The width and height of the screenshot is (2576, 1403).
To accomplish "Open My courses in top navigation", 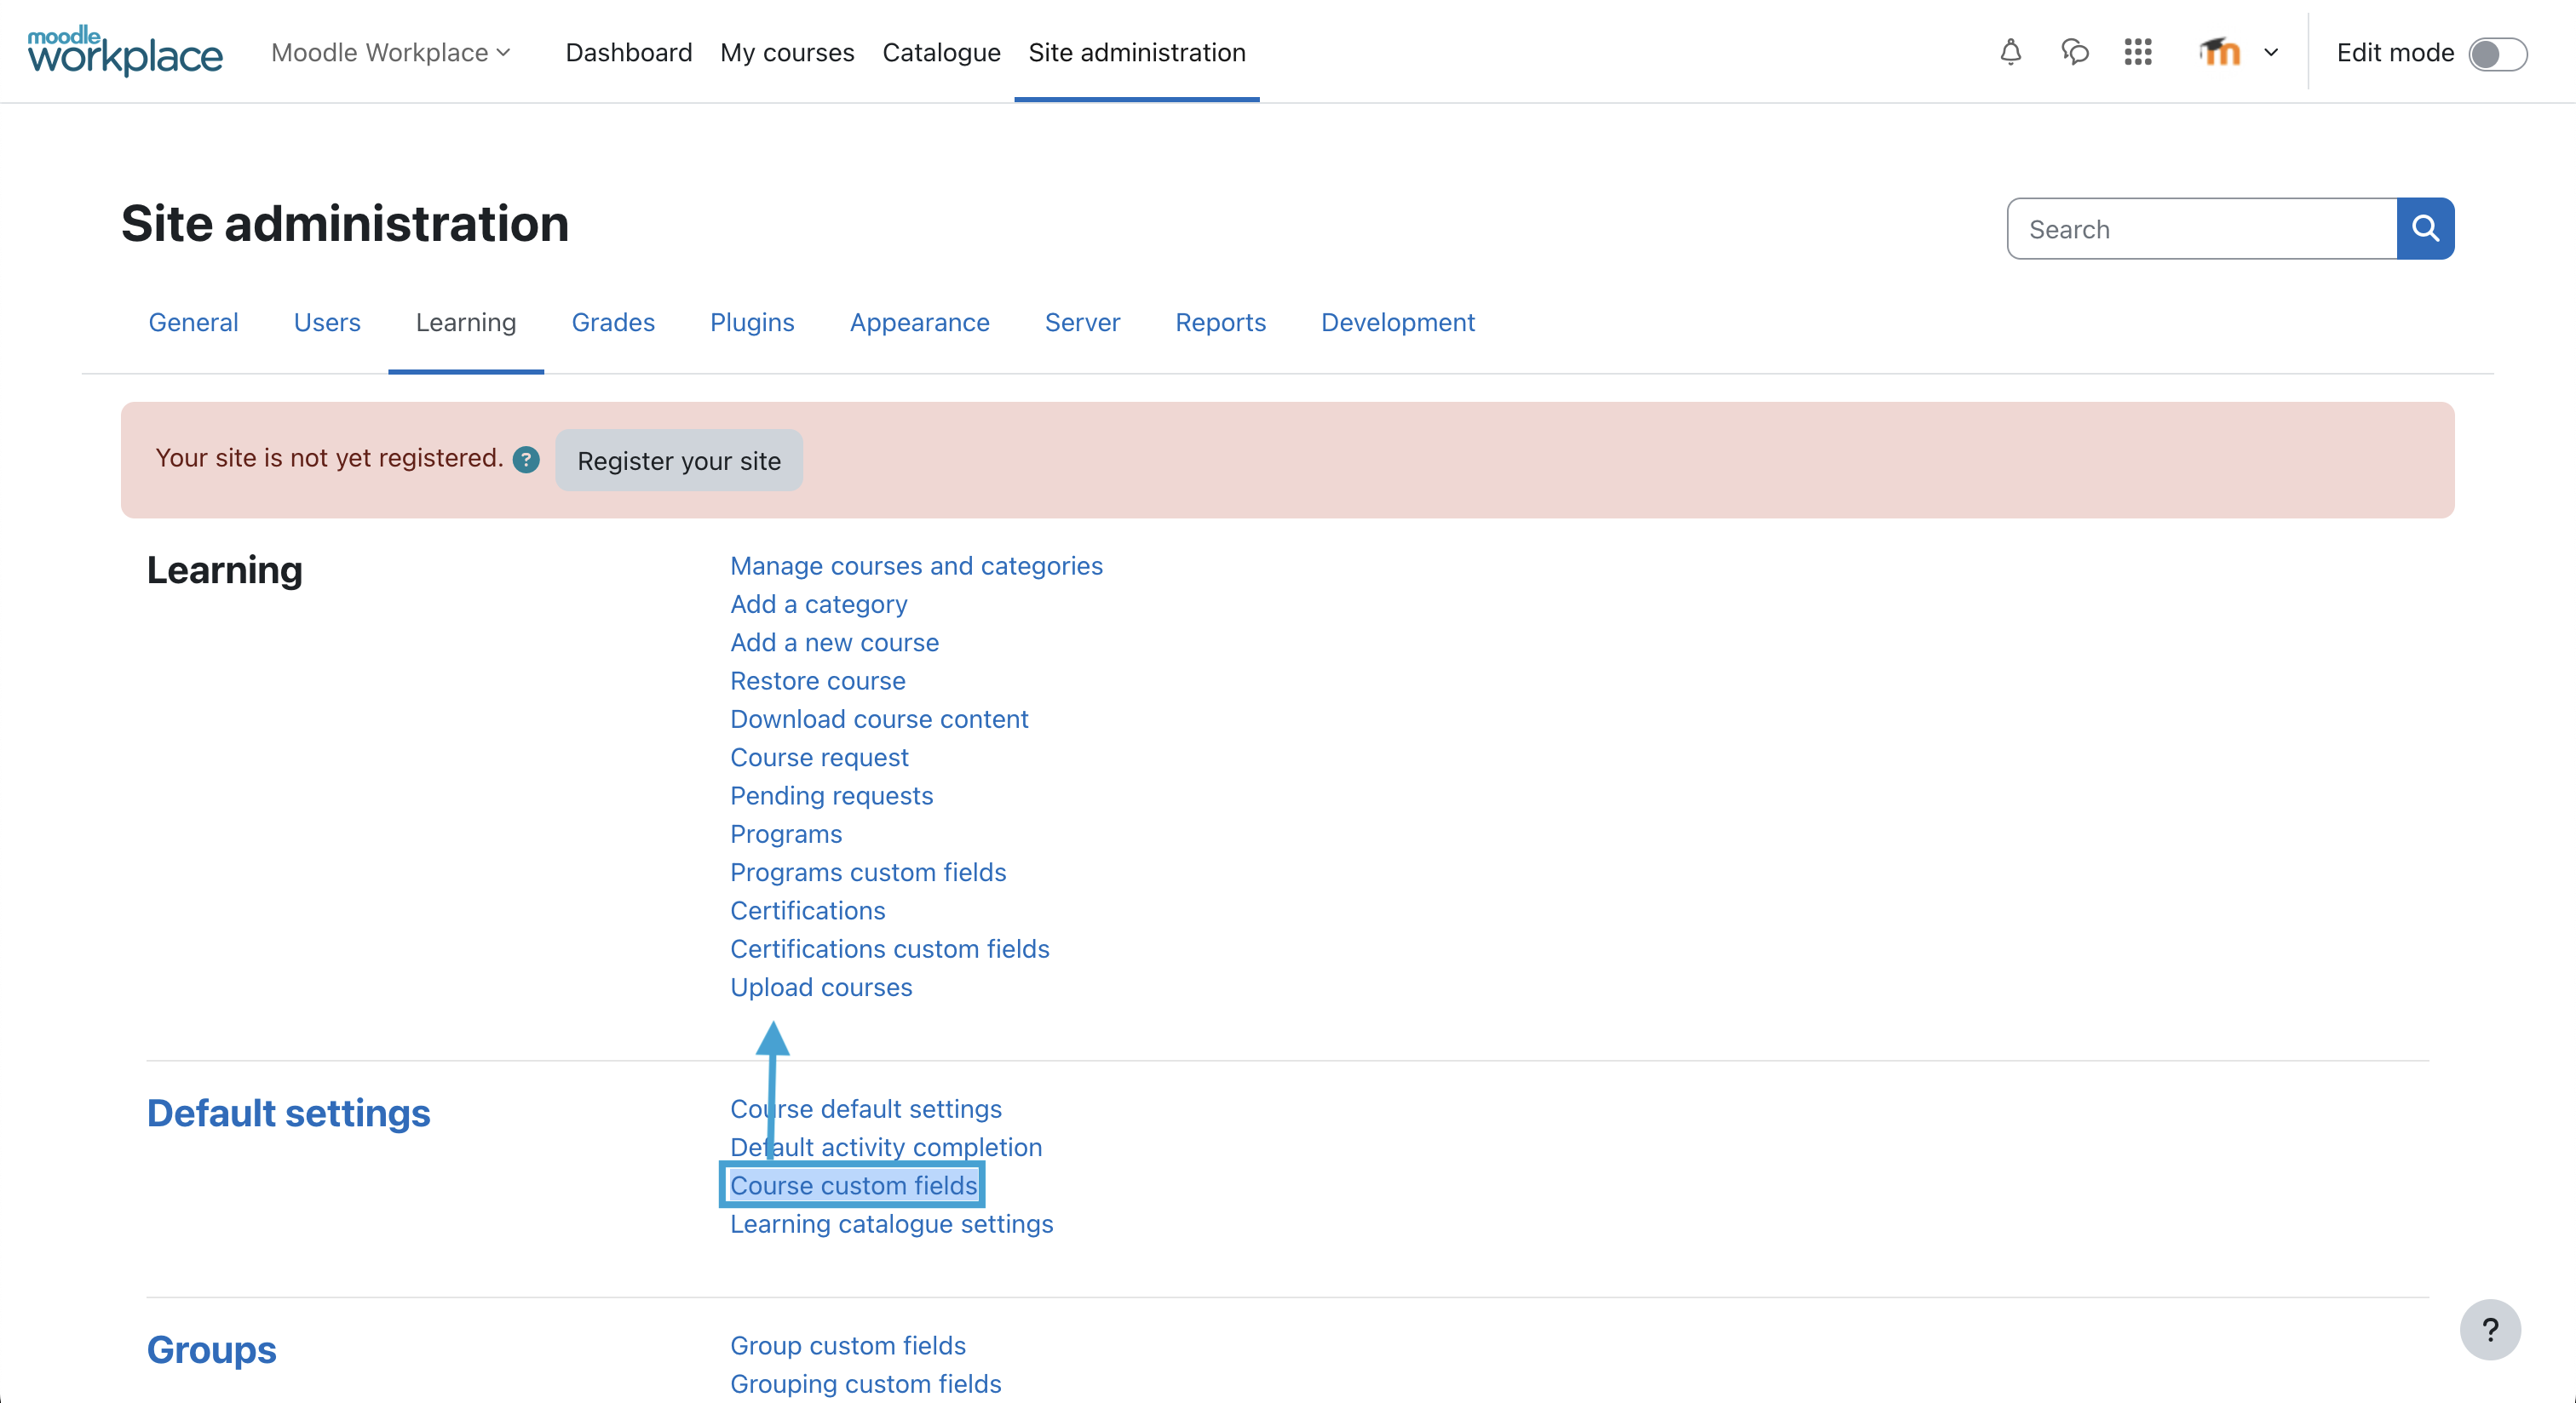I will click(787, 52).
